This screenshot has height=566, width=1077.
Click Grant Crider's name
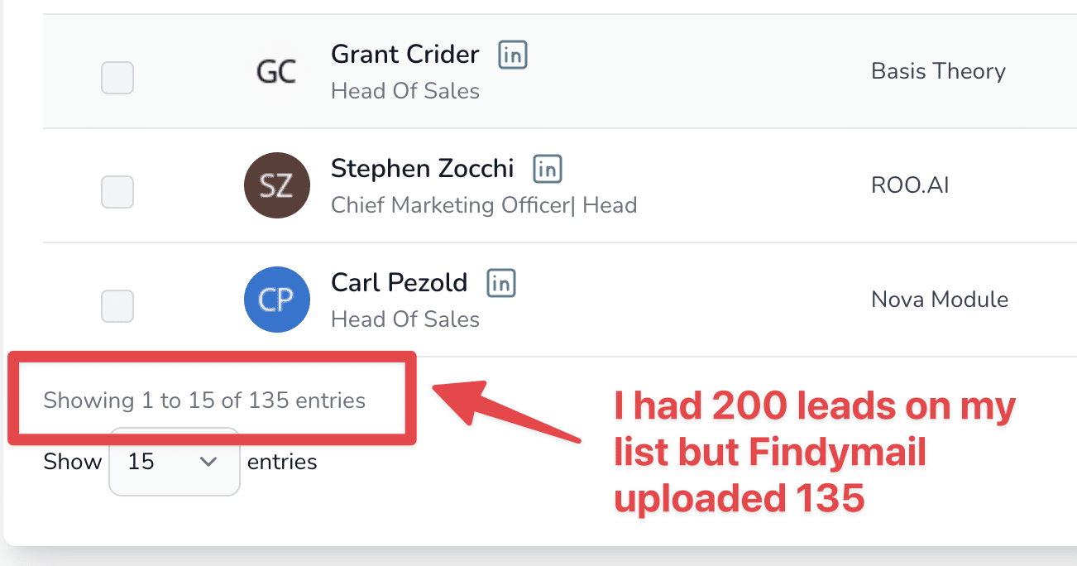pyautogui.click(x=404, y=54)
